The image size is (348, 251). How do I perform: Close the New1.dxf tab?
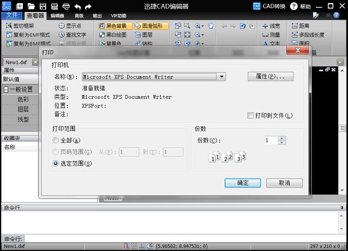pyautogui.click(x=35, y=62)
